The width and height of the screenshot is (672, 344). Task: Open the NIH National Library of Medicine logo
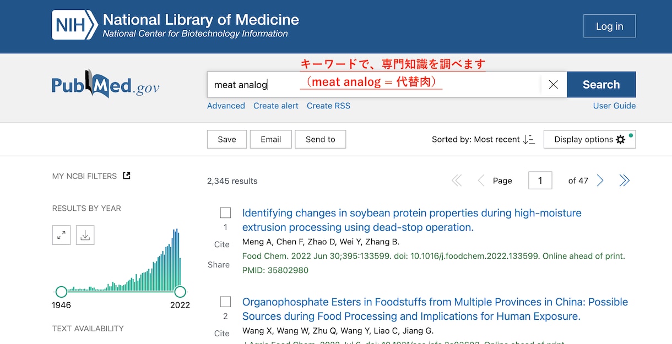175,26
